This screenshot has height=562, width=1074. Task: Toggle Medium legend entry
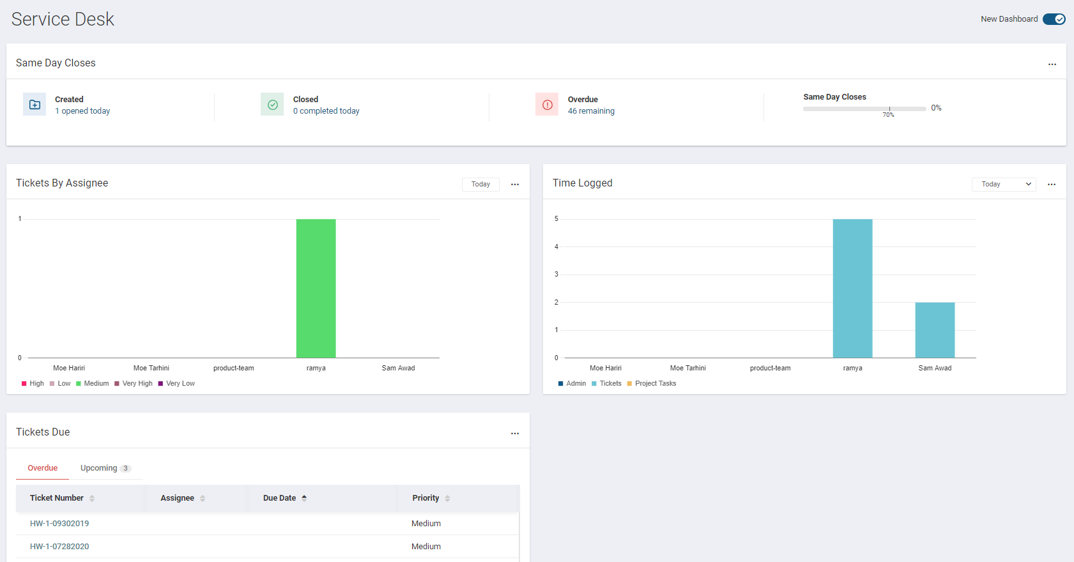click(x=93, y=384)
